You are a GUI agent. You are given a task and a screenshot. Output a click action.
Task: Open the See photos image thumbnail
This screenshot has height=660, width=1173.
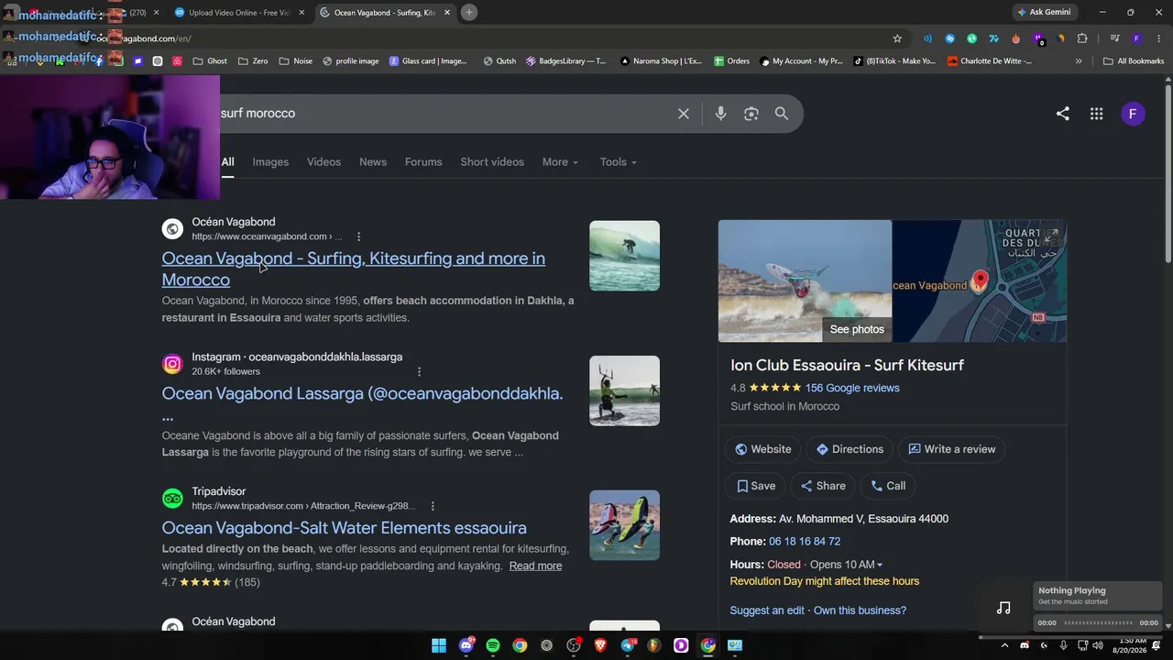[805, 280]
